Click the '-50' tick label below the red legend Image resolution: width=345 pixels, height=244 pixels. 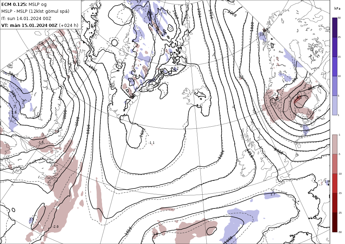pyautogui.click(x=340, y=232)
